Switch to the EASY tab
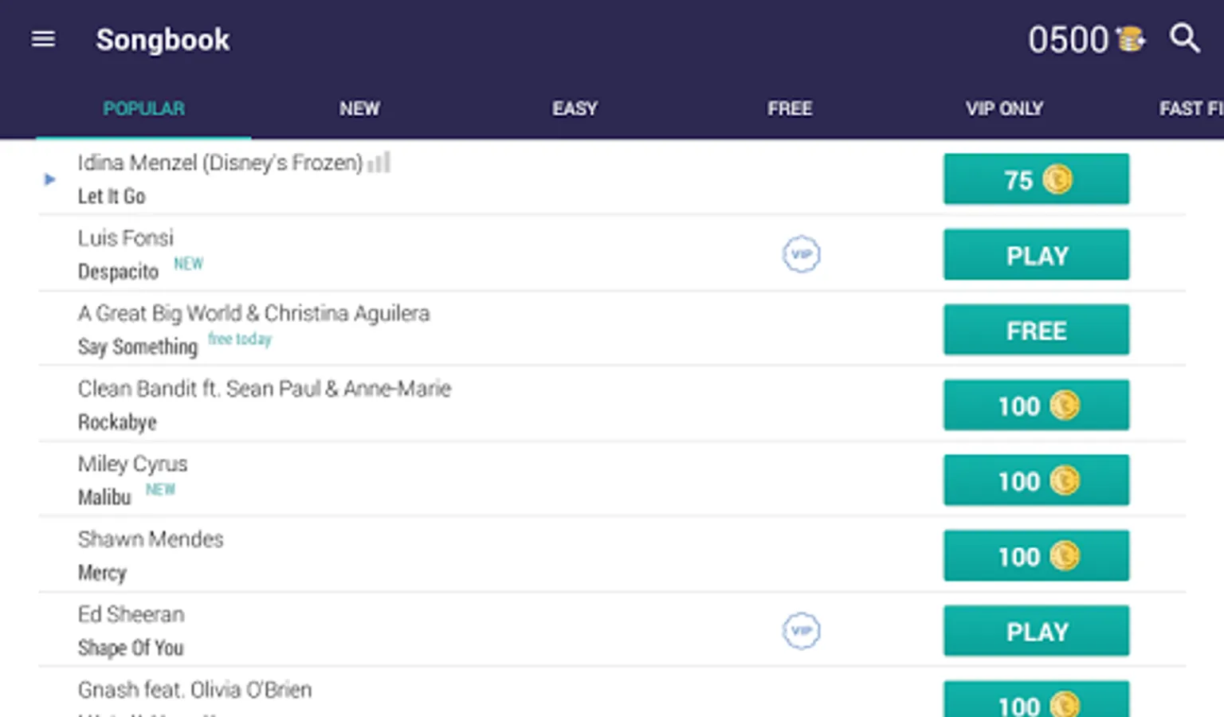1224x717 pixels. pos(575,108)
